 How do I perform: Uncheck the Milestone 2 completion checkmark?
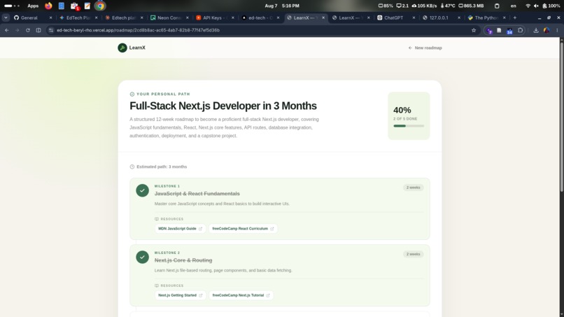click(143, 257)
